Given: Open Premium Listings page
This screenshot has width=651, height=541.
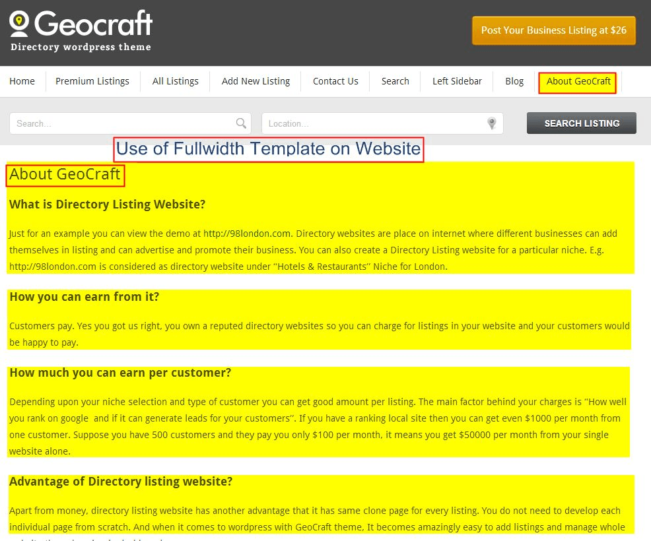Looking at the screenshot, I should pos(92,81).
